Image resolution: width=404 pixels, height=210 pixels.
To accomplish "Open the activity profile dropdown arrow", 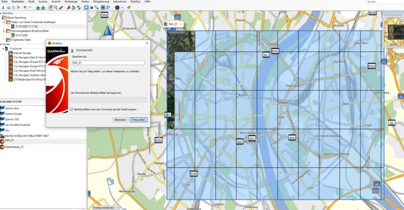I will [x=122, y=8].
